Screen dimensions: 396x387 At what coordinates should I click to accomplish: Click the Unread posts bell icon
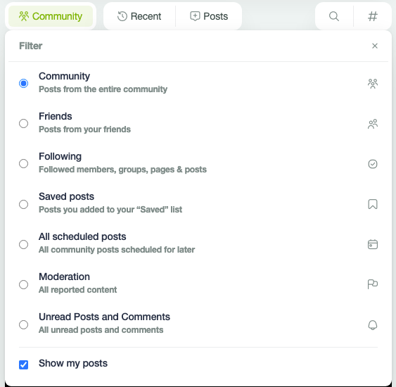373,325
